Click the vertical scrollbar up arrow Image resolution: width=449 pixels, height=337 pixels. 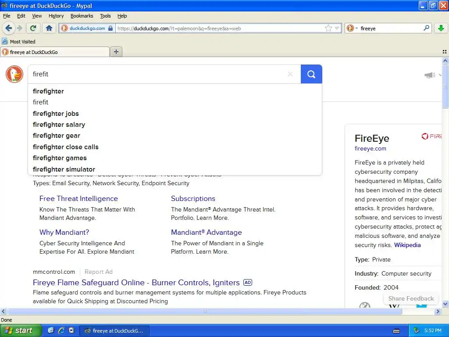click(445, 61)
